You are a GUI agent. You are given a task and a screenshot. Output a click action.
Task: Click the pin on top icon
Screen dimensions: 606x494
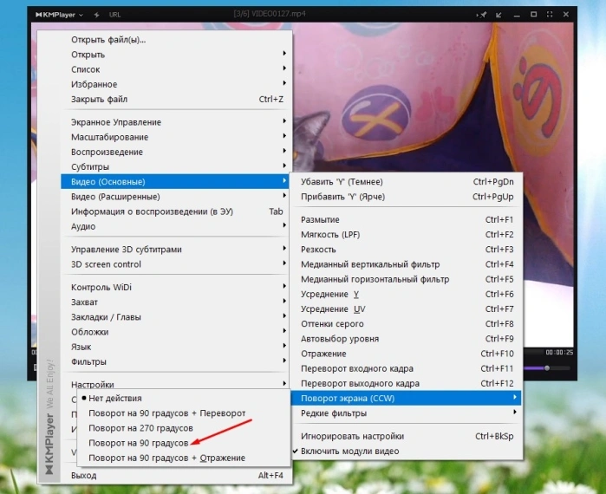[x=482, y=15]
